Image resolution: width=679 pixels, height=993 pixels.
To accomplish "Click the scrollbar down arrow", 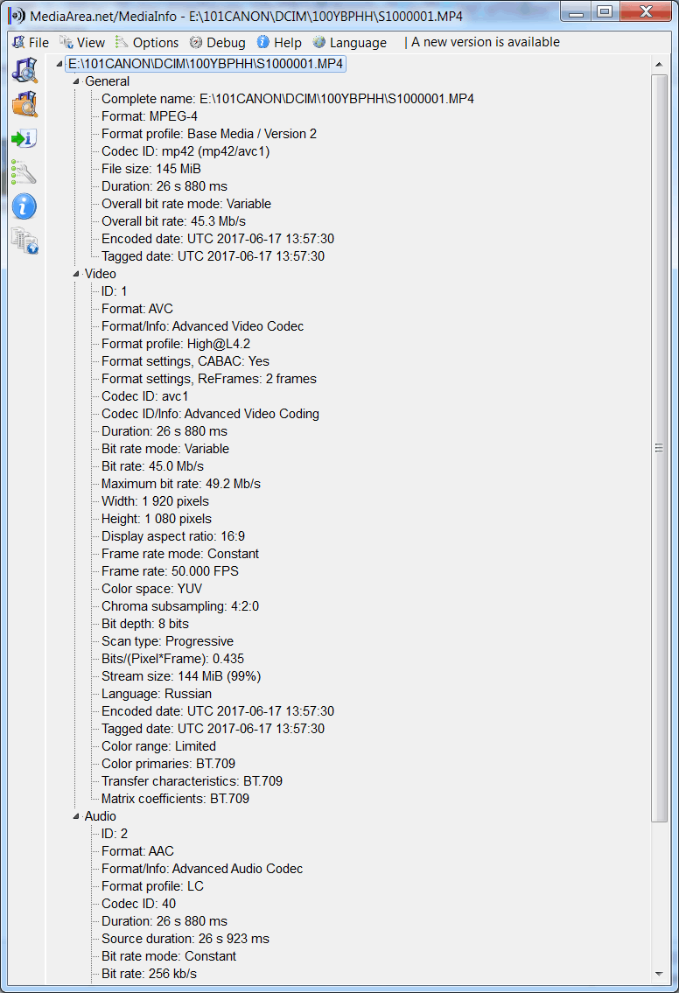I will 659,974.
